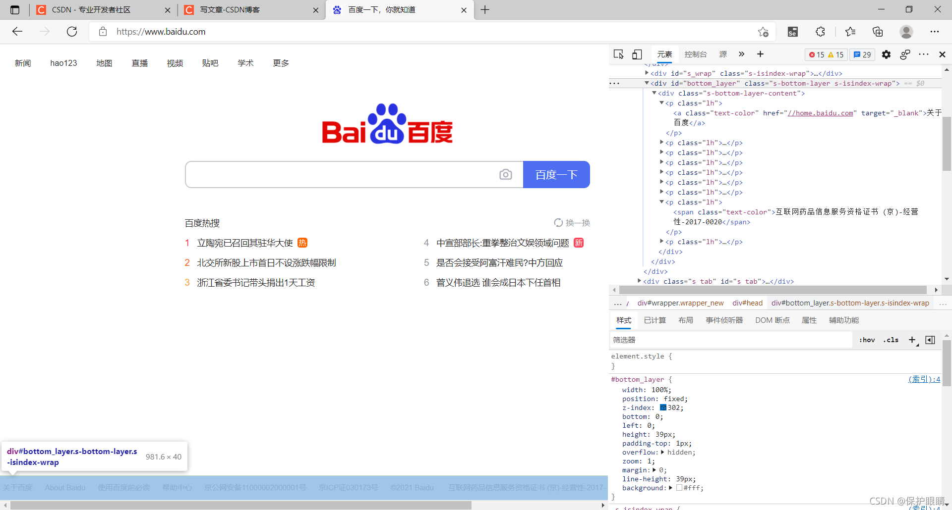Expand the background shorthand property

coord(670,488)
